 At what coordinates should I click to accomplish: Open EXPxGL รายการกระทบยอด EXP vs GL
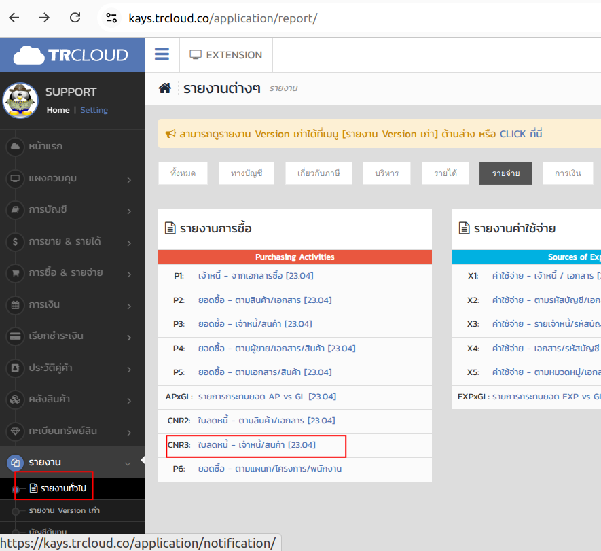coord(547,397)
